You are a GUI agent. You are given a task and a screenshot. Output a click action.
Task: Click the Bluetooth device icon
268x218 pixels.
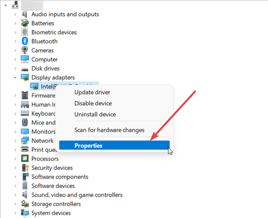pos(25,41)
